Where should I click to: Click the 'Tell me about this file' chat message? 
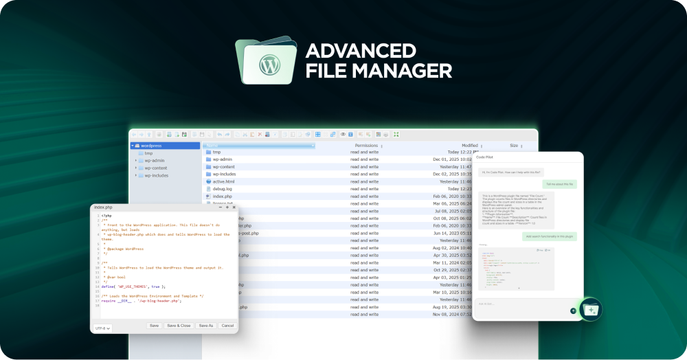click(x=559, y=184)
